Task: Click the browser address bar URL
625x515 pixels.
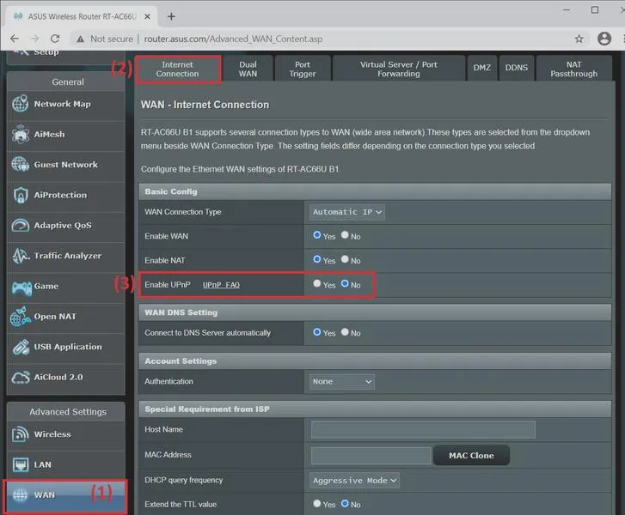Action: pos(234,39)
